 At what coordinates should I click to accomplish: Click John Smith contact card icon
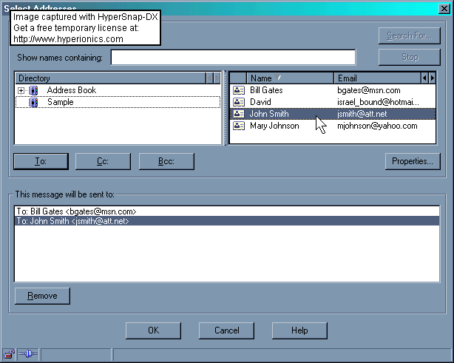tap(239, 114)
